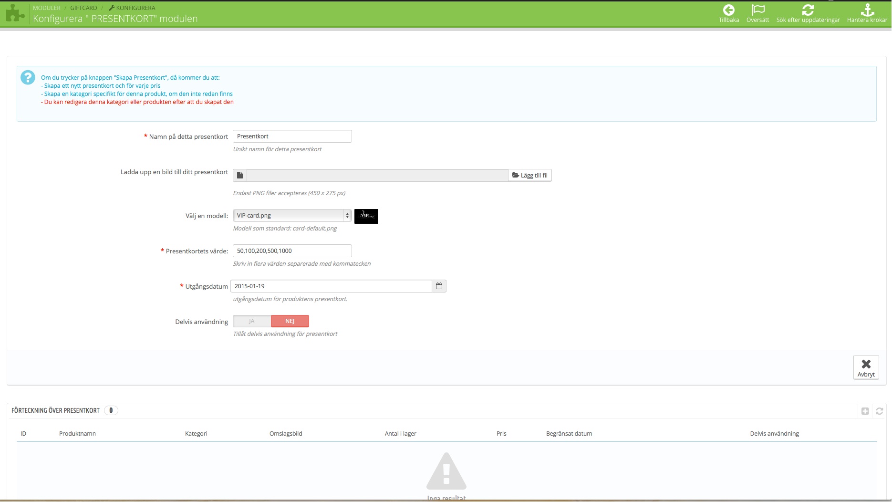892x502 pixels.
Task: Click the FÖRTECKNING ÖVER PRESENTKORT heading
Action: 56,410
